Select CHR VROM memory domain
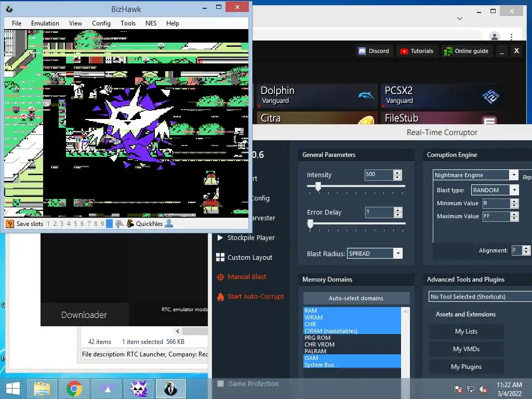This screenshot has width=532, height=399. [352, 344]
